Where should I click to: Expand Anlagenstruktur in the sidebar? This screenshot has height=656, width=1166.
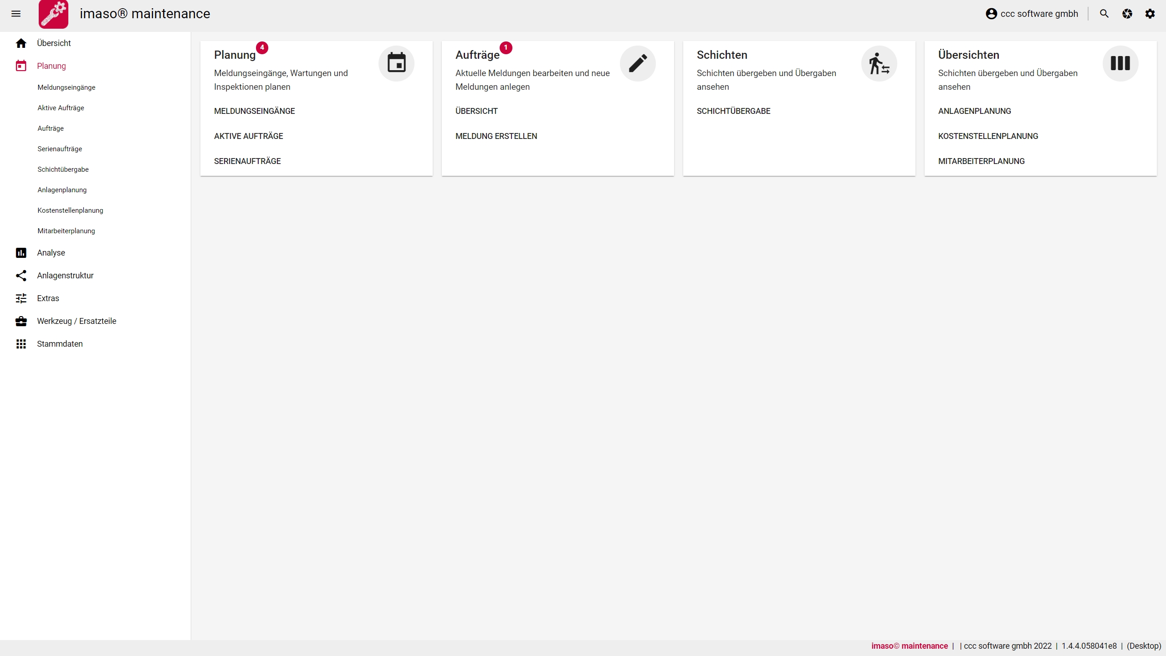click(65, 276)
